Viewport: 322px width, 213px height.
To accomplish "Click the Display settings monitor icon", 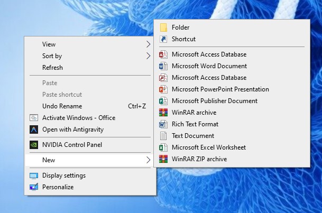I will point(34,176).
